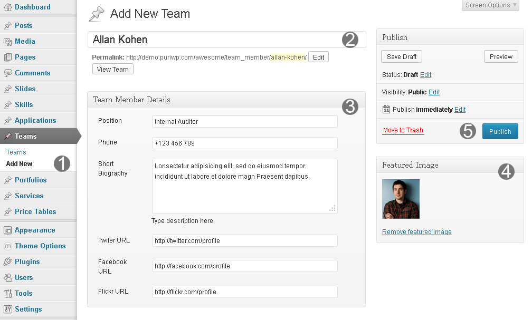Select the Plugins icon
Image resolution: width=532 pixels, height=320 pixels.
coord(6,261)
